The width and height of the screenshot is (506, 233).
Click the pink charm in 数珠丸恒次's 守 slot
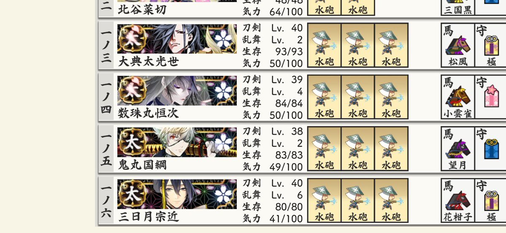[491, 97]
